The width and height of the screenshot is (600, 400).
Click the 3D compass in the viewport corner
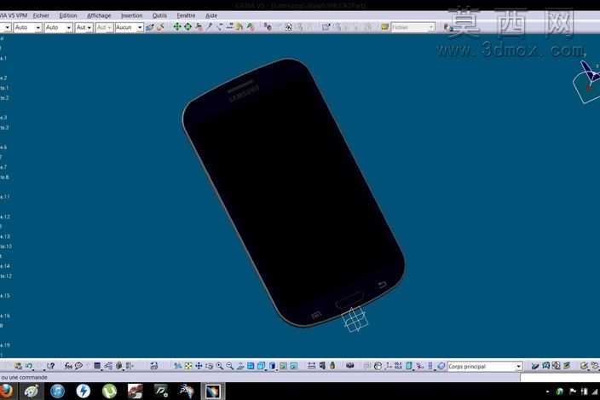point(586,82)
